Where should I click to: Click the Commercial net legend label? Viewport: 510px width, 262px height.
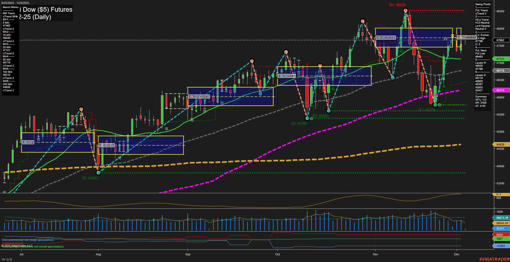pyautogui.click(x=12, y=243)
